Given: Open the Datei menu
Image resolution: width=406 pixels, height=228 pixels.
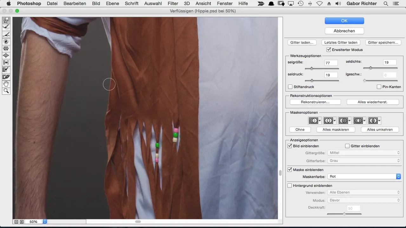Looking at the screenshot, I should [x=52, y=3].
